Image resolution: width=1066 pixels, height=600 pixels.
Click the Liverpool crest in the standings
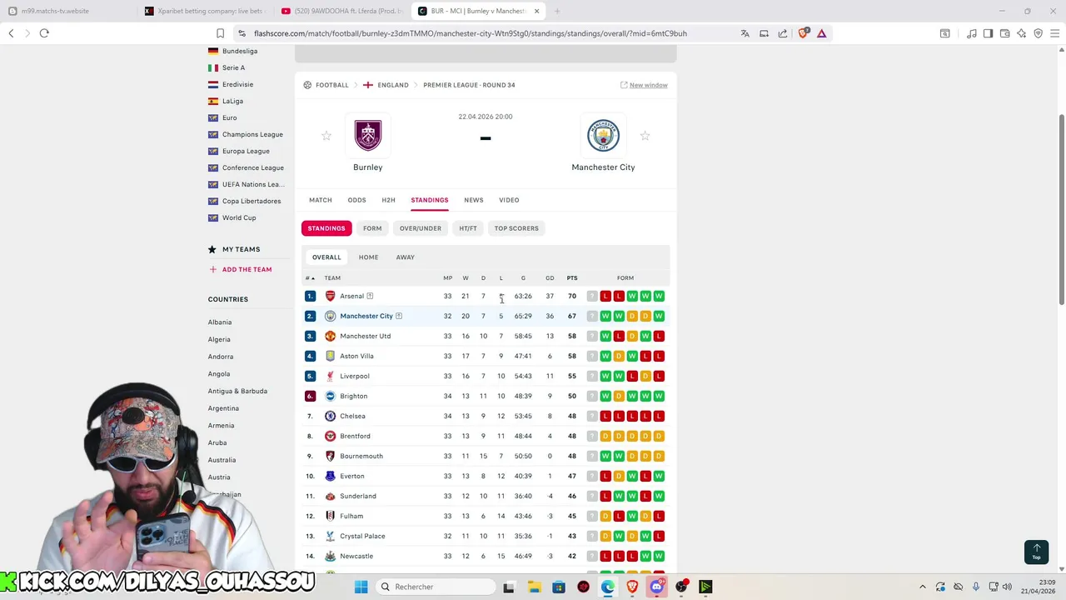pyautogui.click(x=330, y=376)
